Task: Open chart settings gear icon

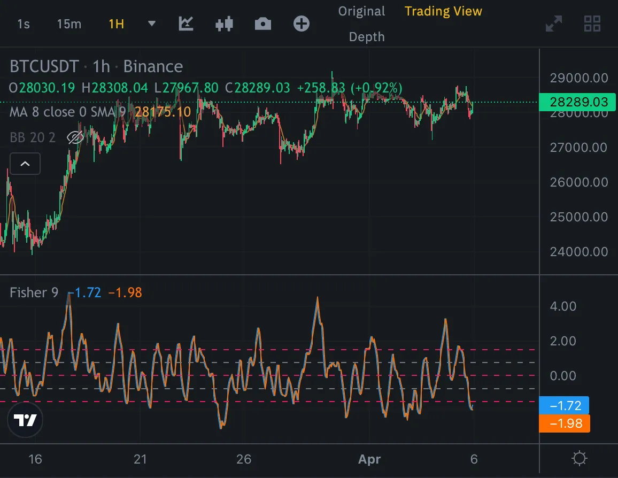Action: tap(579, 459)
